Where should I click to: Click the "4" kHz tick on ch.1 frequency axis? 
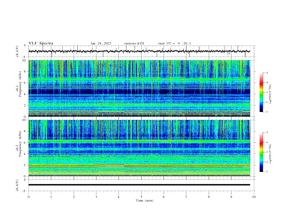coord(25,94)
